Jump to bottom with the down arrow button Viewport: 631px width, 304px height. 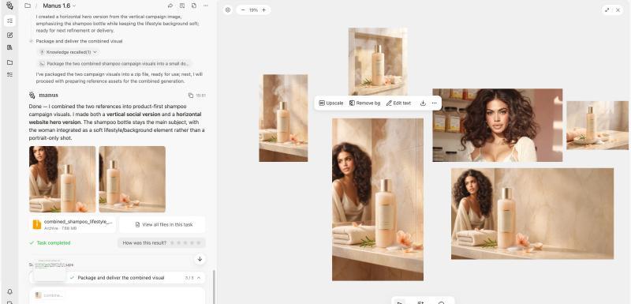point(200,259)
